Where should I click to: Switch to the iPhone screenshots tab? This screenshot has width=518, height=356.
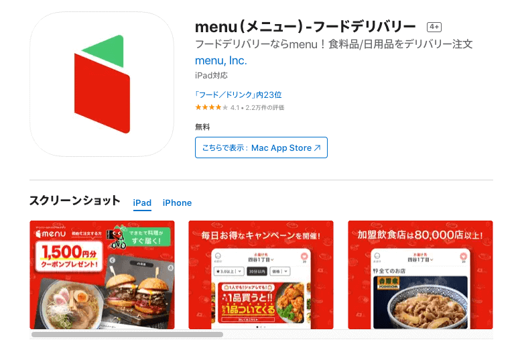point(177,202)
